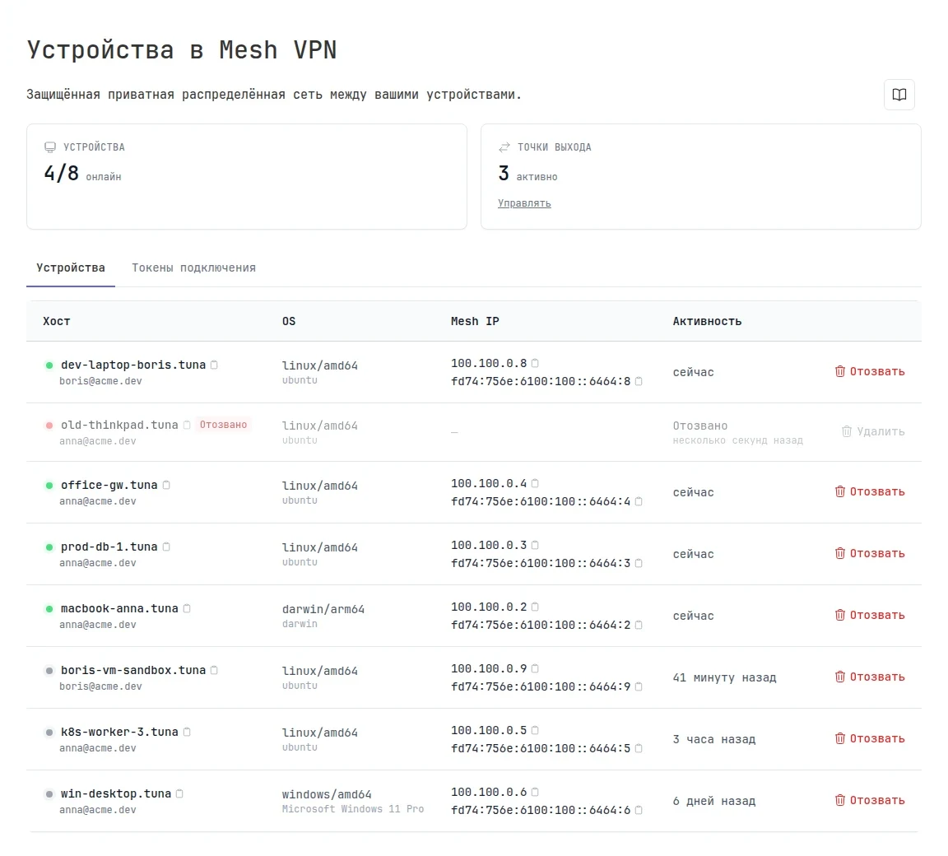Copy hostname win-desktop.tuna
Screen dimensions: 948x856
click(x=179, y=793)
